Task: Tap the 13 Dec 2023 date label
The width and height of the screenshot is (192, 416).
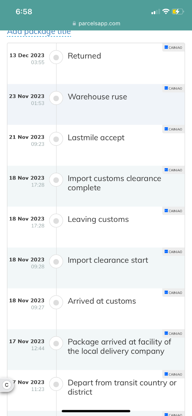Action: pos(27,55)
